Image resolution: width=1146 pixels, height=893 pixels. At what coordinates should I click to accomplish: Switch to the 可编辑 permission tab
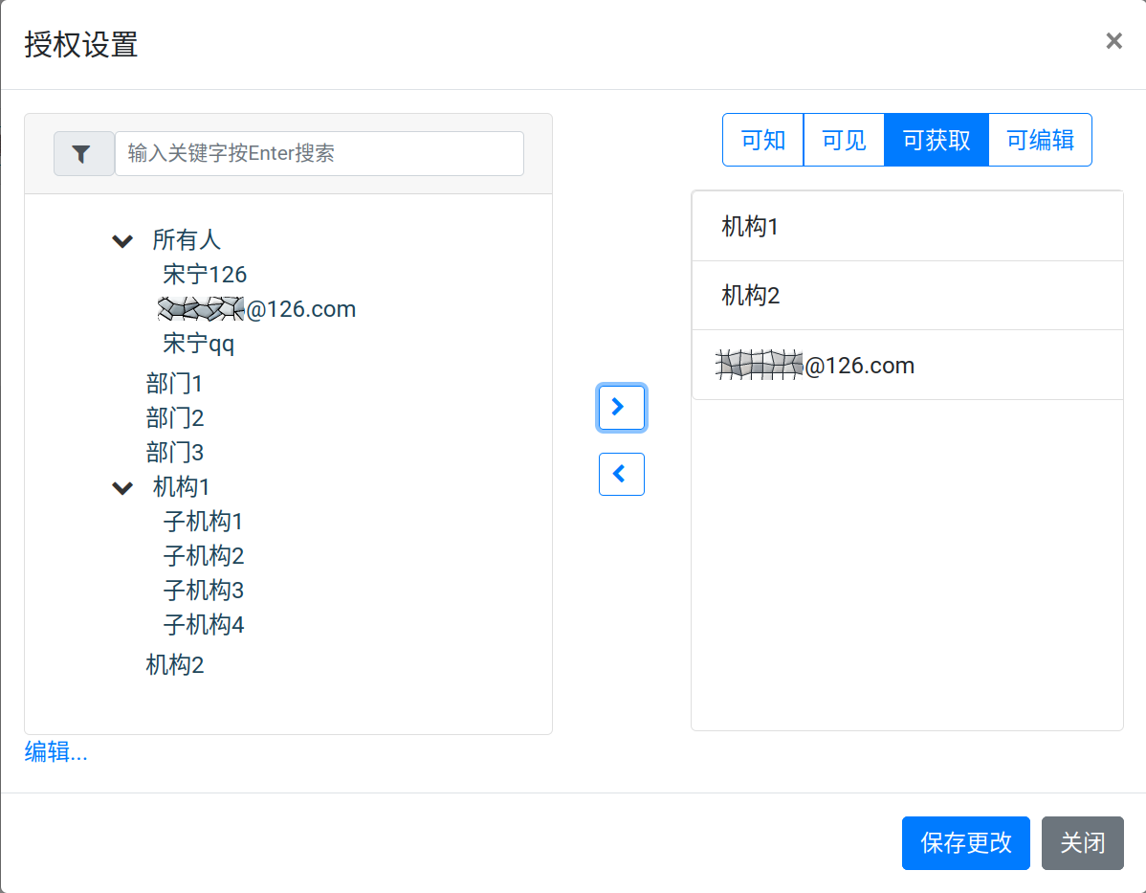point(1040,141)
